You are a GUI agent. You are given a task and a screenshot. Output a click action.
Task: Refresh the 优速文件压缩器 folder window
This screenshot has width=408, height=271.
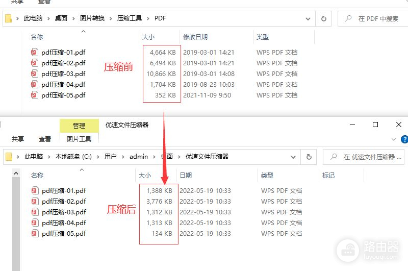click(x=309, y=157)
